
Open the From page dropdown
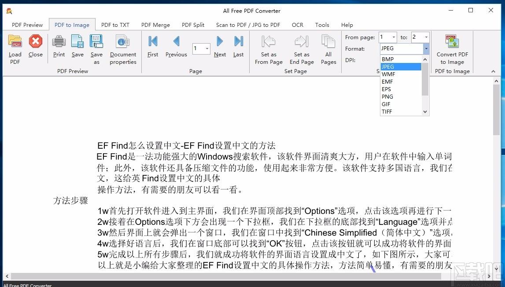(x=394, y=37)
